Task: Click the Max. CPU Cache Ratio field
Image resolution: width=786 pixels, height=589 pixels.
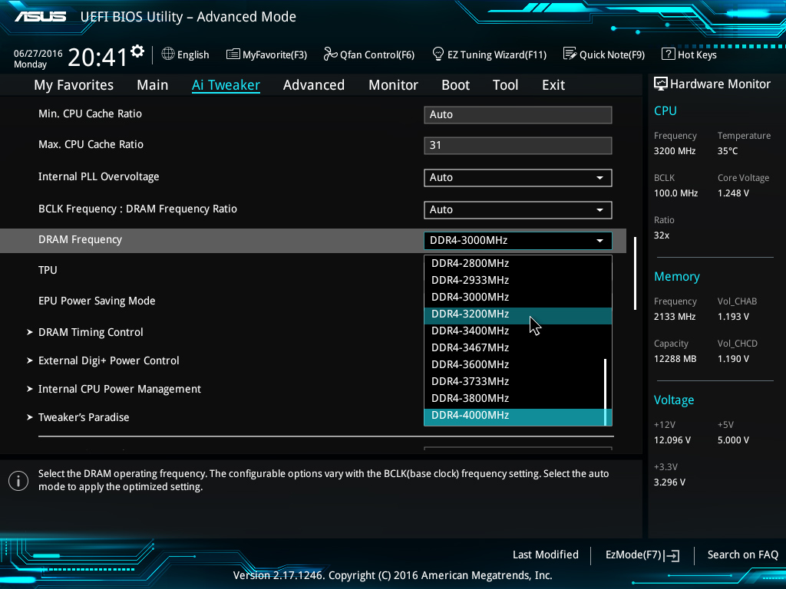Action: tap(518, 145)
